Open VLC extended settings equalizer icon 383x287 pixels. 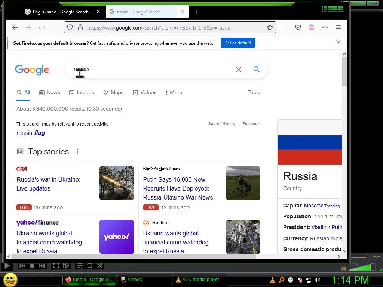pyautogui.click(x=66, y=266)
